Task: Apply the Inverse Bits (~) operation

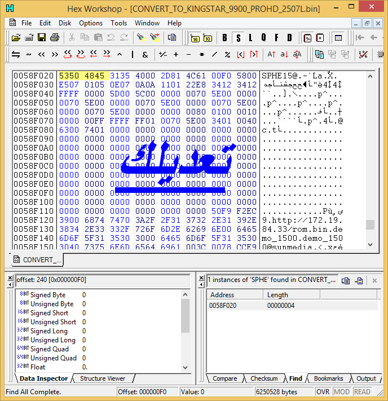Action: click(x=29, y=55)
